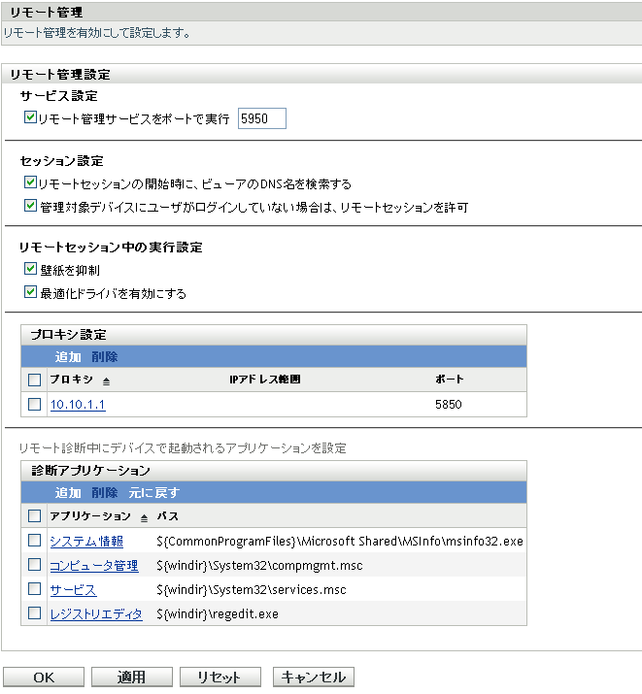
Task: Check the 10.10.1.1 proxy row checkbox
Action: (34, 404)
